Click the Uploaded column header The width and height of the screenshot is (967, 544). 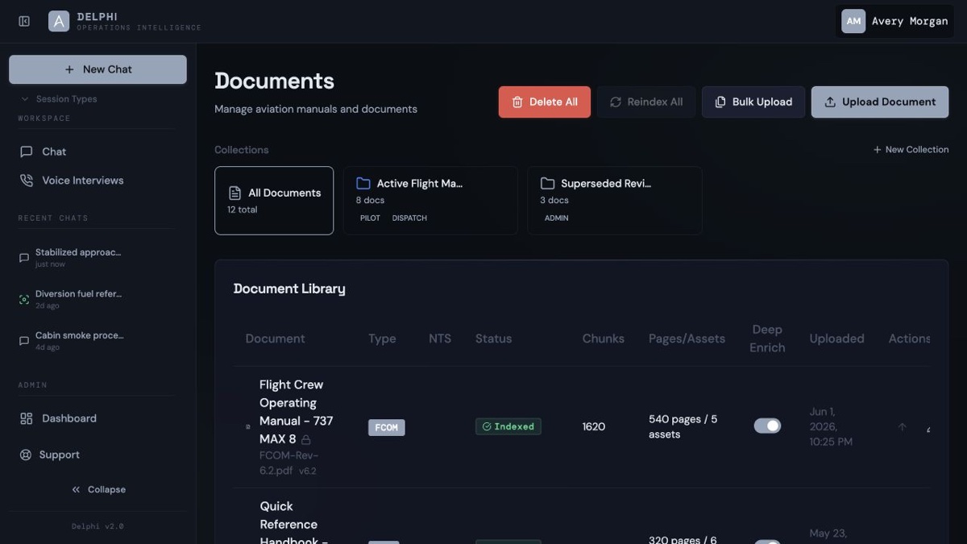pos(836,338)
